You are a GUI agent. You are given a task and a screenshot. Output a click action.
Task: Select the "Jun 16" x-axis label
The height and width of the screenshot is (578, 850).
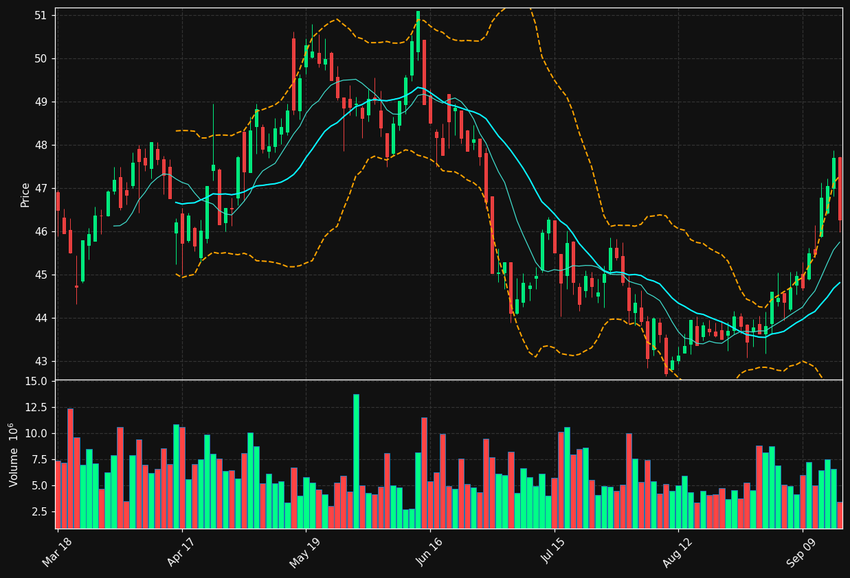point(429,553)
